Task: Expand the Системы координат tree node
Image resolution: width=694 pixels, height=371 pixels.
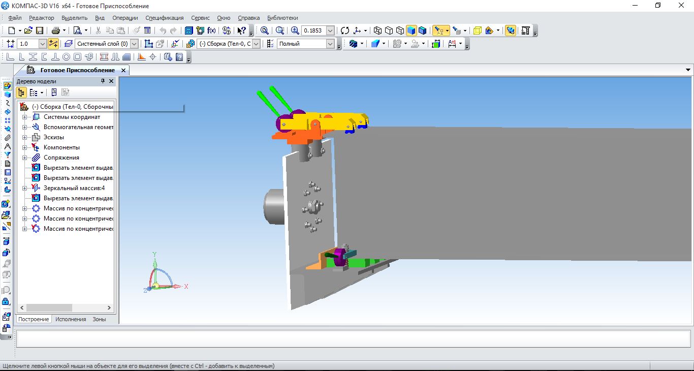Action: pos(24,117)
